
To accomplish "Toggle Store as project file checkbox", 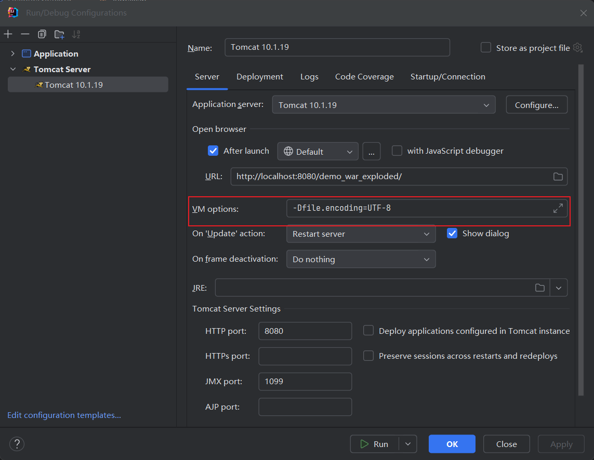I will 486,48.
